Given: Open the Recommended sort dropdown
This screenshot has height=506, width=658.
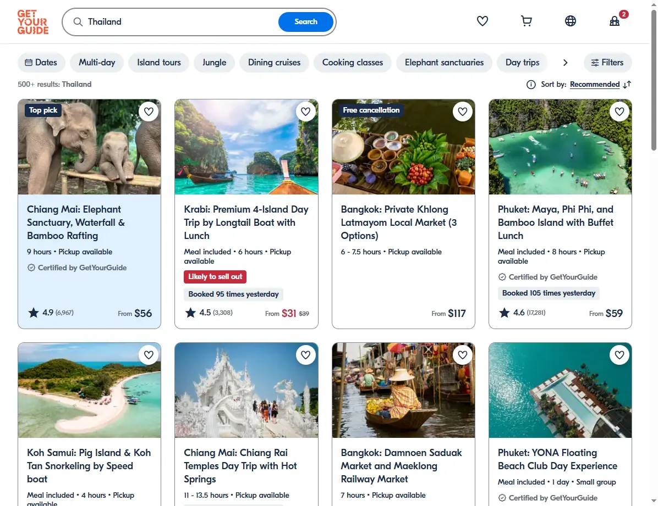Looking at the screenshot, I should [x=595, y=85].
